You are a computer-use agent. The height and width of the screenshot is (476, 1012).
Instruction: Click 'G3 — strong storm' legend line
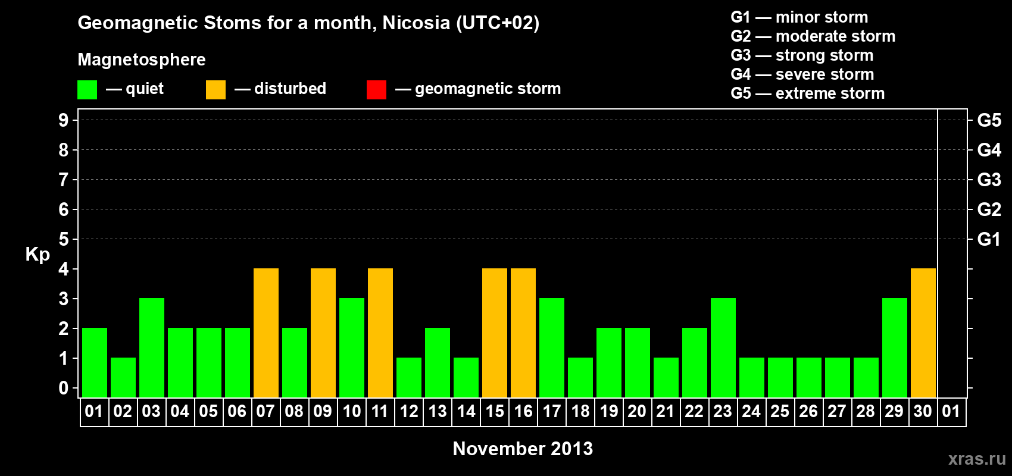point(802,55)
